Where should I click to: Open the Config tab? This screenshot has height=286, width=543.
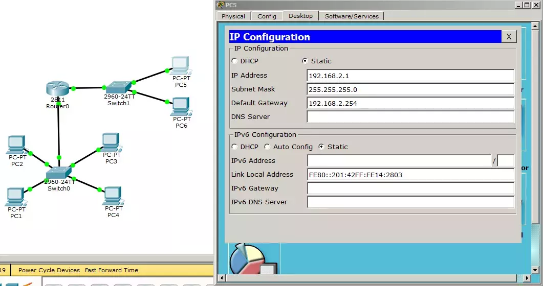pos(267,16)
